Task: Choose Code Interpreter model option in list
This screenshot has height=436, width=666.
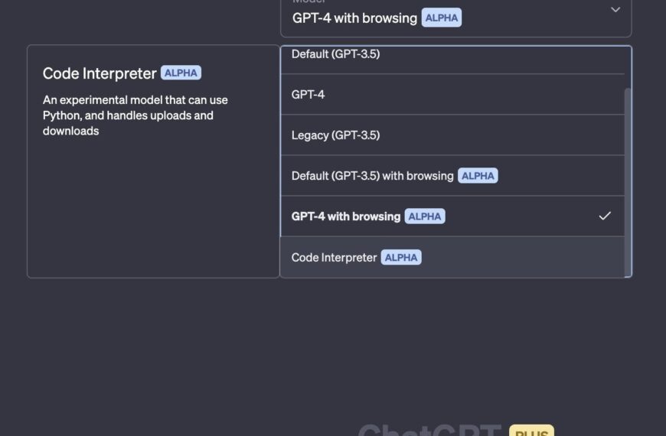Action: (452, 257)
